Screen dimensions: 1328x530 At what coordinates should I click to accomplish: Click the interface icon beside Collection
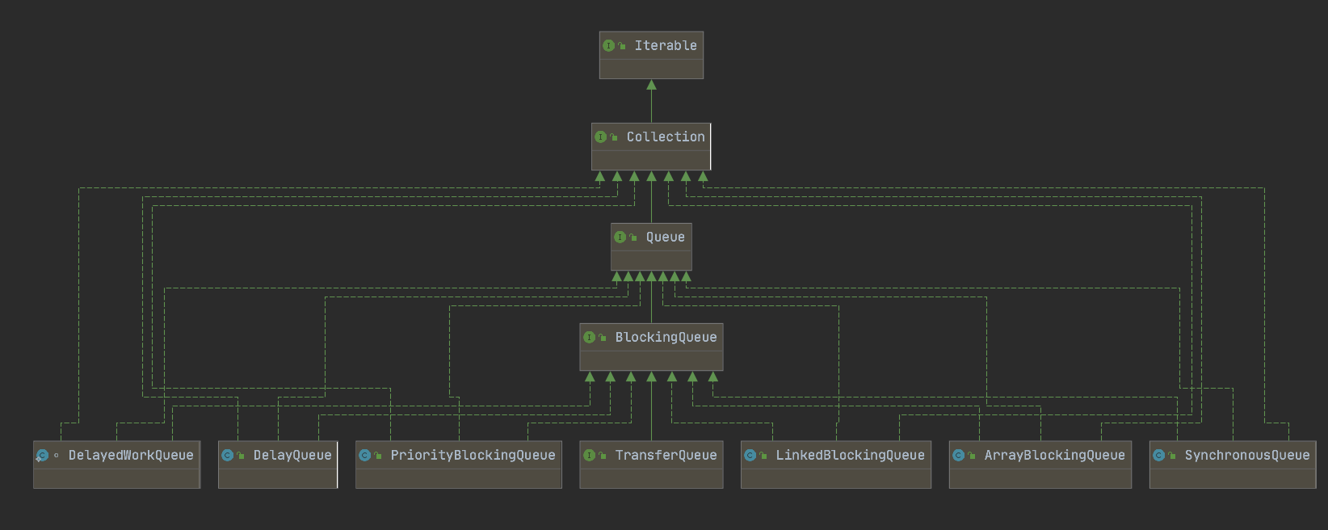[x=600, y=137]
